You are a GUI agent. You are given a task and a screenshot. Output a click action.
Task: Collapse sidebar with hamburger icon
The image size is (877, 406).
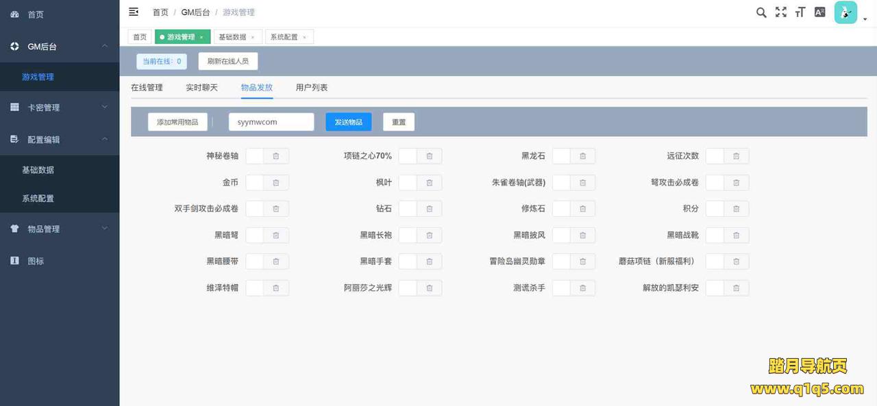(134, 12)
